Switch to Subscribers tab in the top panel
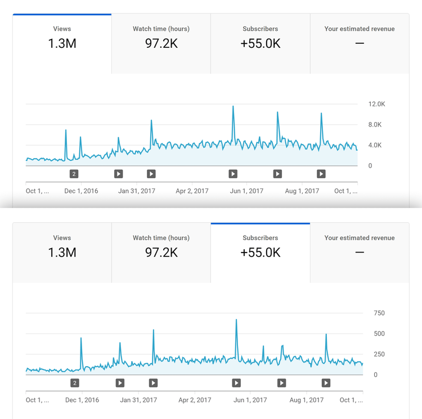422x419 pixels. pos(261,43)
